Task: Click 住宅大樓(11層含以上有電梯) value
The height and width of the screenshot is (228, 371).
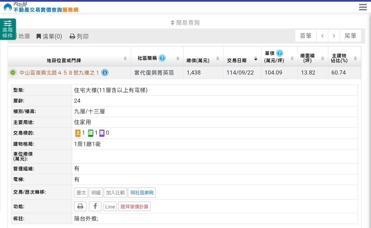Action: click(x=111, y=90)
